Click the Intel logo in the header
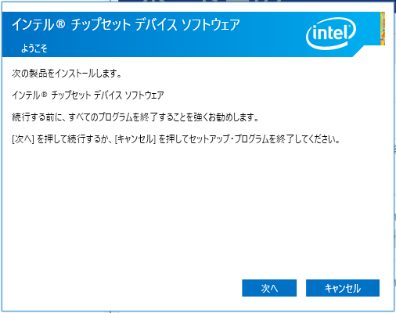 point(331,34)
